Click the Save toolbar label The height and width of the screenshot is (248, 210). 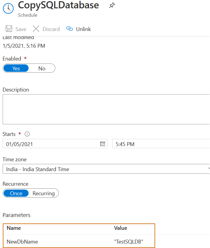coord(21,29)
